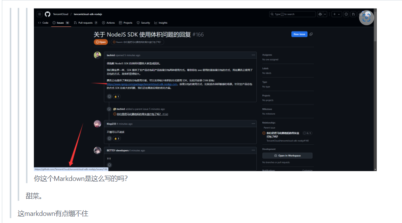The image size is (402, 223).
Task: Click the Assignees sidebar heading
Action: (267, 55)
